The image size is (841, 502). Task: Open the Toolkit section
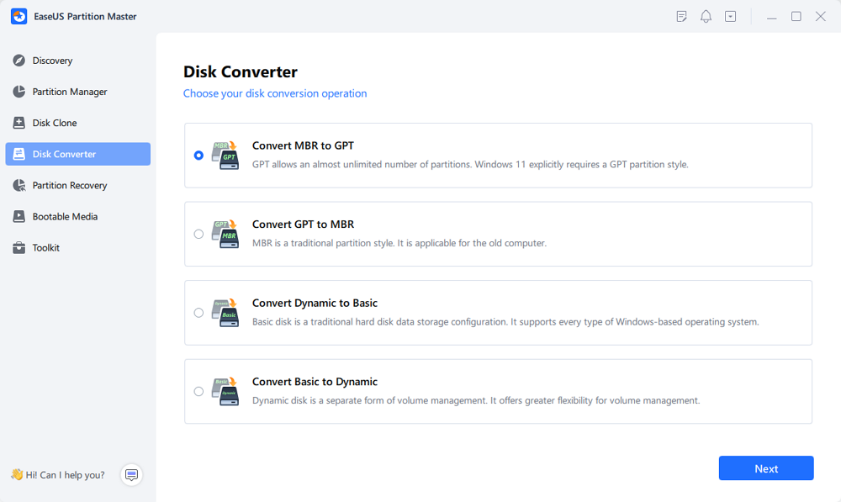[77, 247]
